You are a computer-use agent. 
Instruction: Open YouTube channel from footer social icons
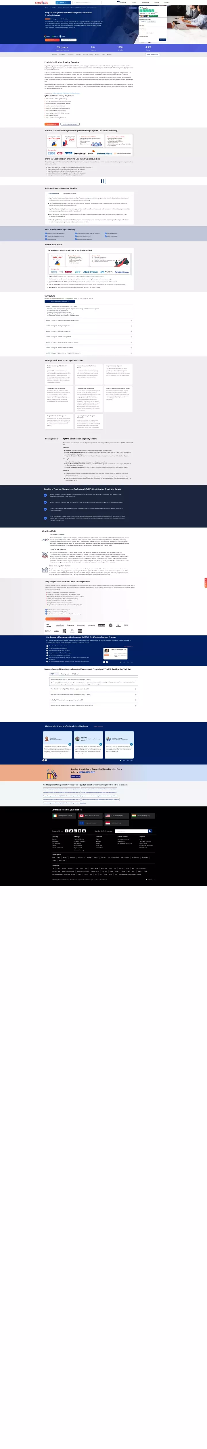(80, 831)
